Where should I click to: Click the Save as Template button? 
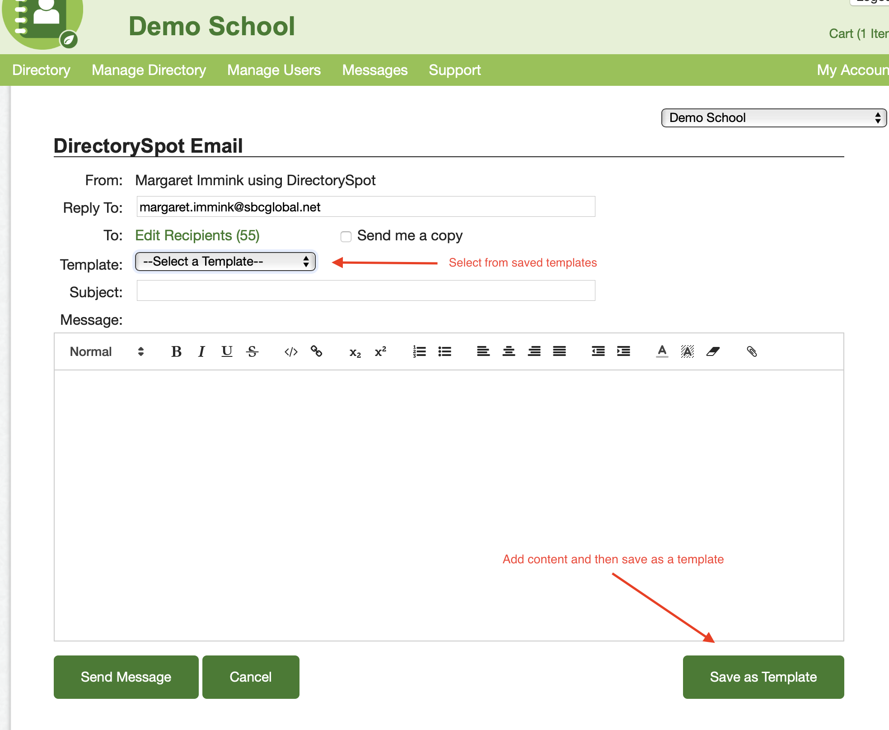763,677
